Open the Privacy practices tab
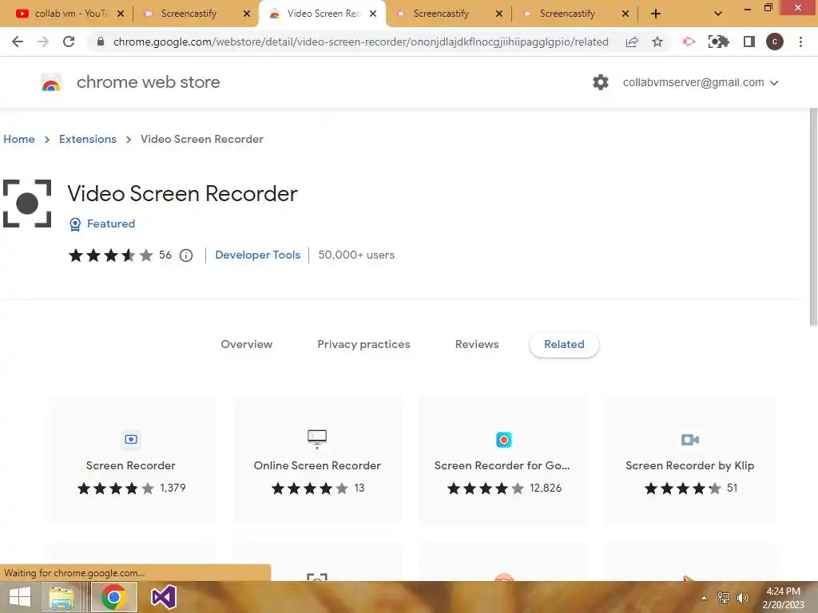This screenshot has height=613, width=818. [x=363, y=345]
